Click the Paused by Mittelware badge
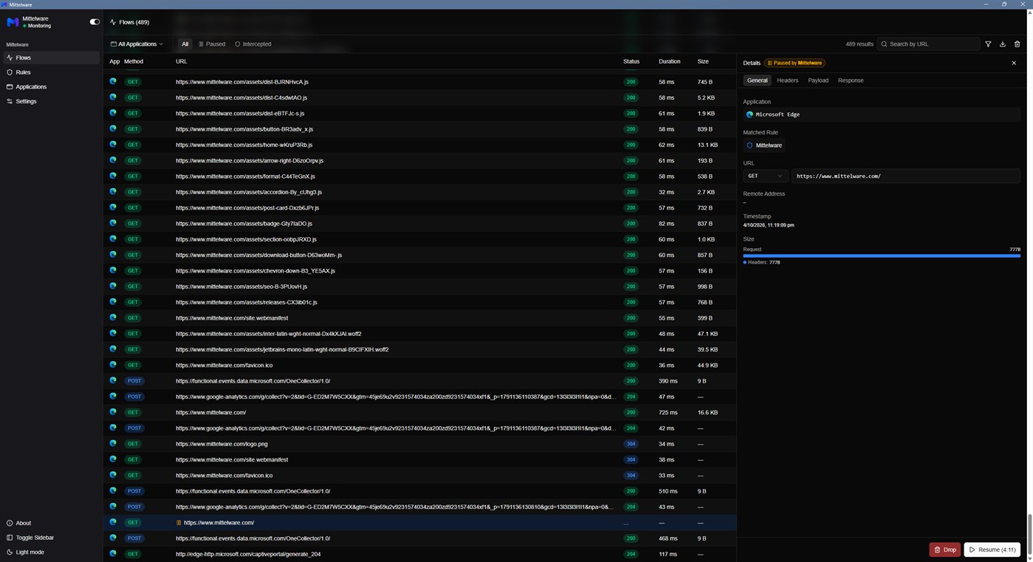 [795, 63]
